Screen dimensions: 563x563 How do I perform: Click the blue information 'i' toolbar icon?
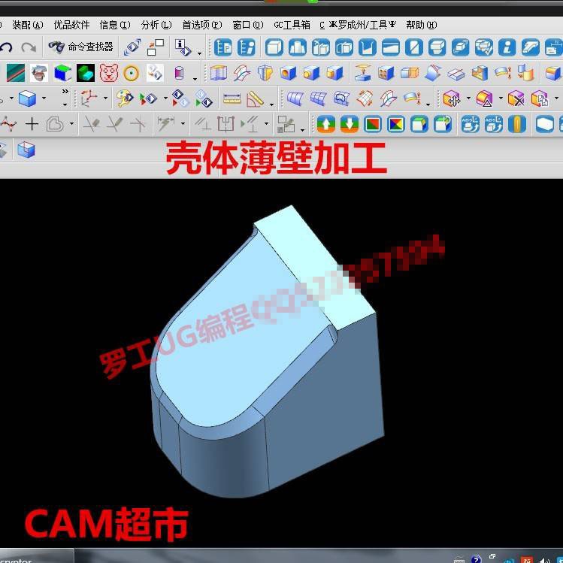tap(507, 47)
